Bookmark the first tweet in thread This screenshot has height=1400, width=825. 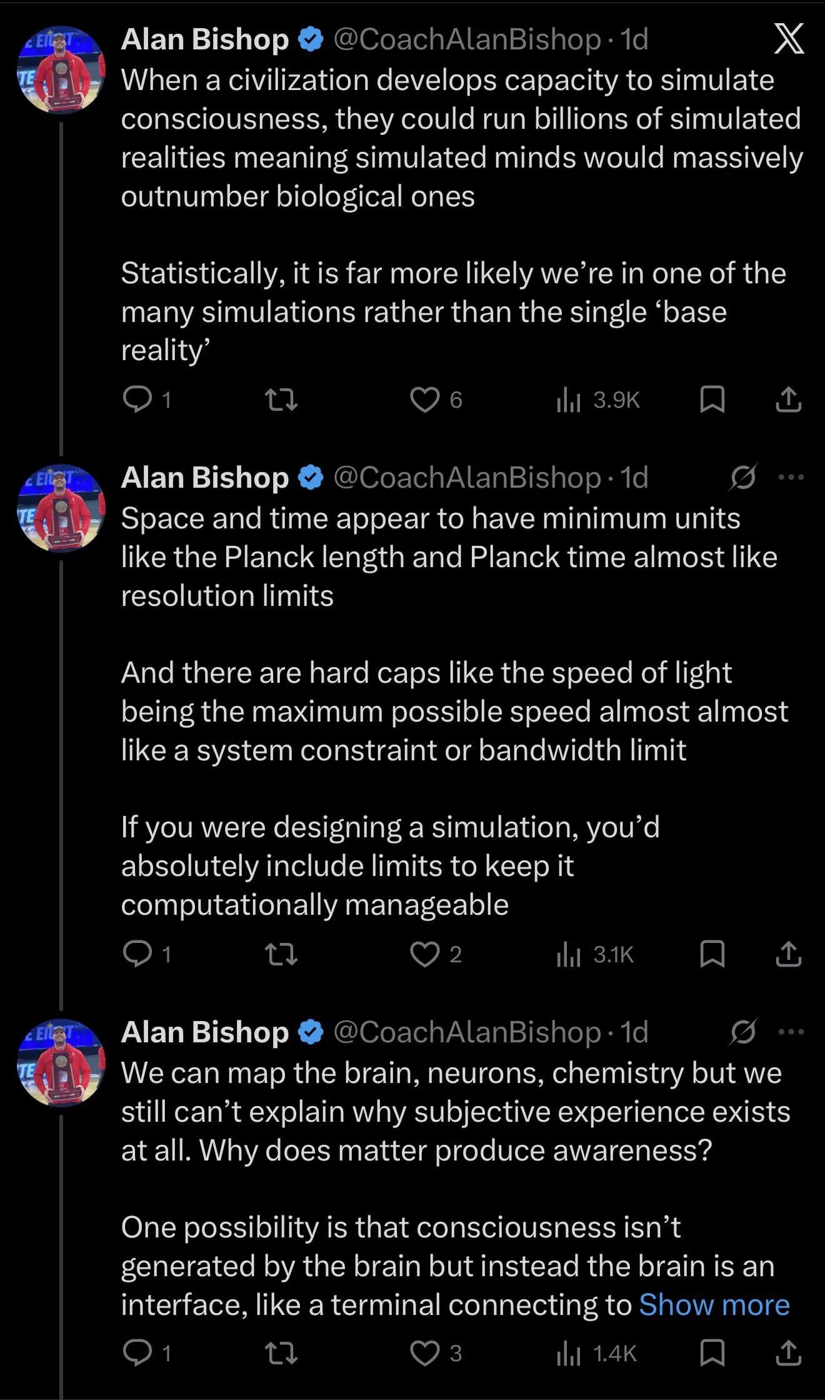click(x=712, y=400)
